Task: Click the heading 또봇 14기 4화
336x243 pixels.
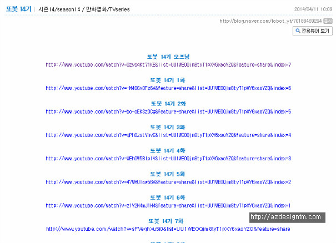Action: click(168, 151)
